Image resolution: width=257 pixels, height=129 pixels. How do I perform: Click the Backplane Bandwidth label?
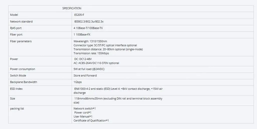[24, 82]
